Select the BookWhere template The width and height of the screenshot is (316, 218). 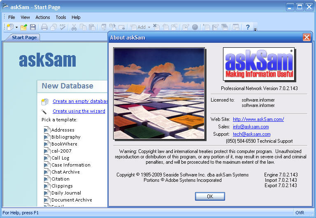[64, 144]
